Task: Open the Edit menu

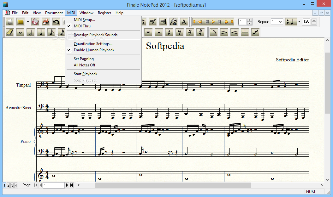Action: 25,13
